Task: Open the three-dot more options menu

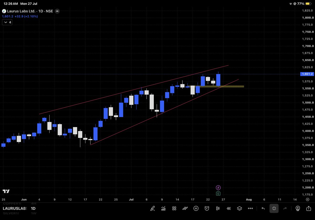Action: 250,208
